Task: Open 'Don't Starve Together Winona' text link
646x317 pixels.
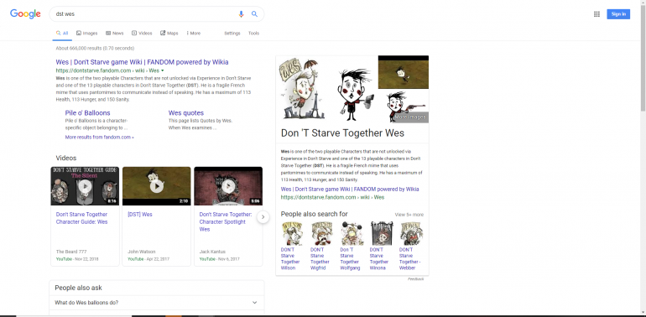Action: point(379,258)
